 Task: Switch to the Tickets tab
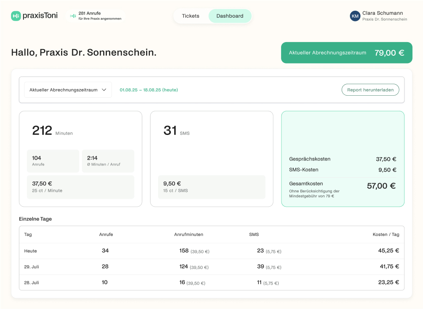click(190, 16)
